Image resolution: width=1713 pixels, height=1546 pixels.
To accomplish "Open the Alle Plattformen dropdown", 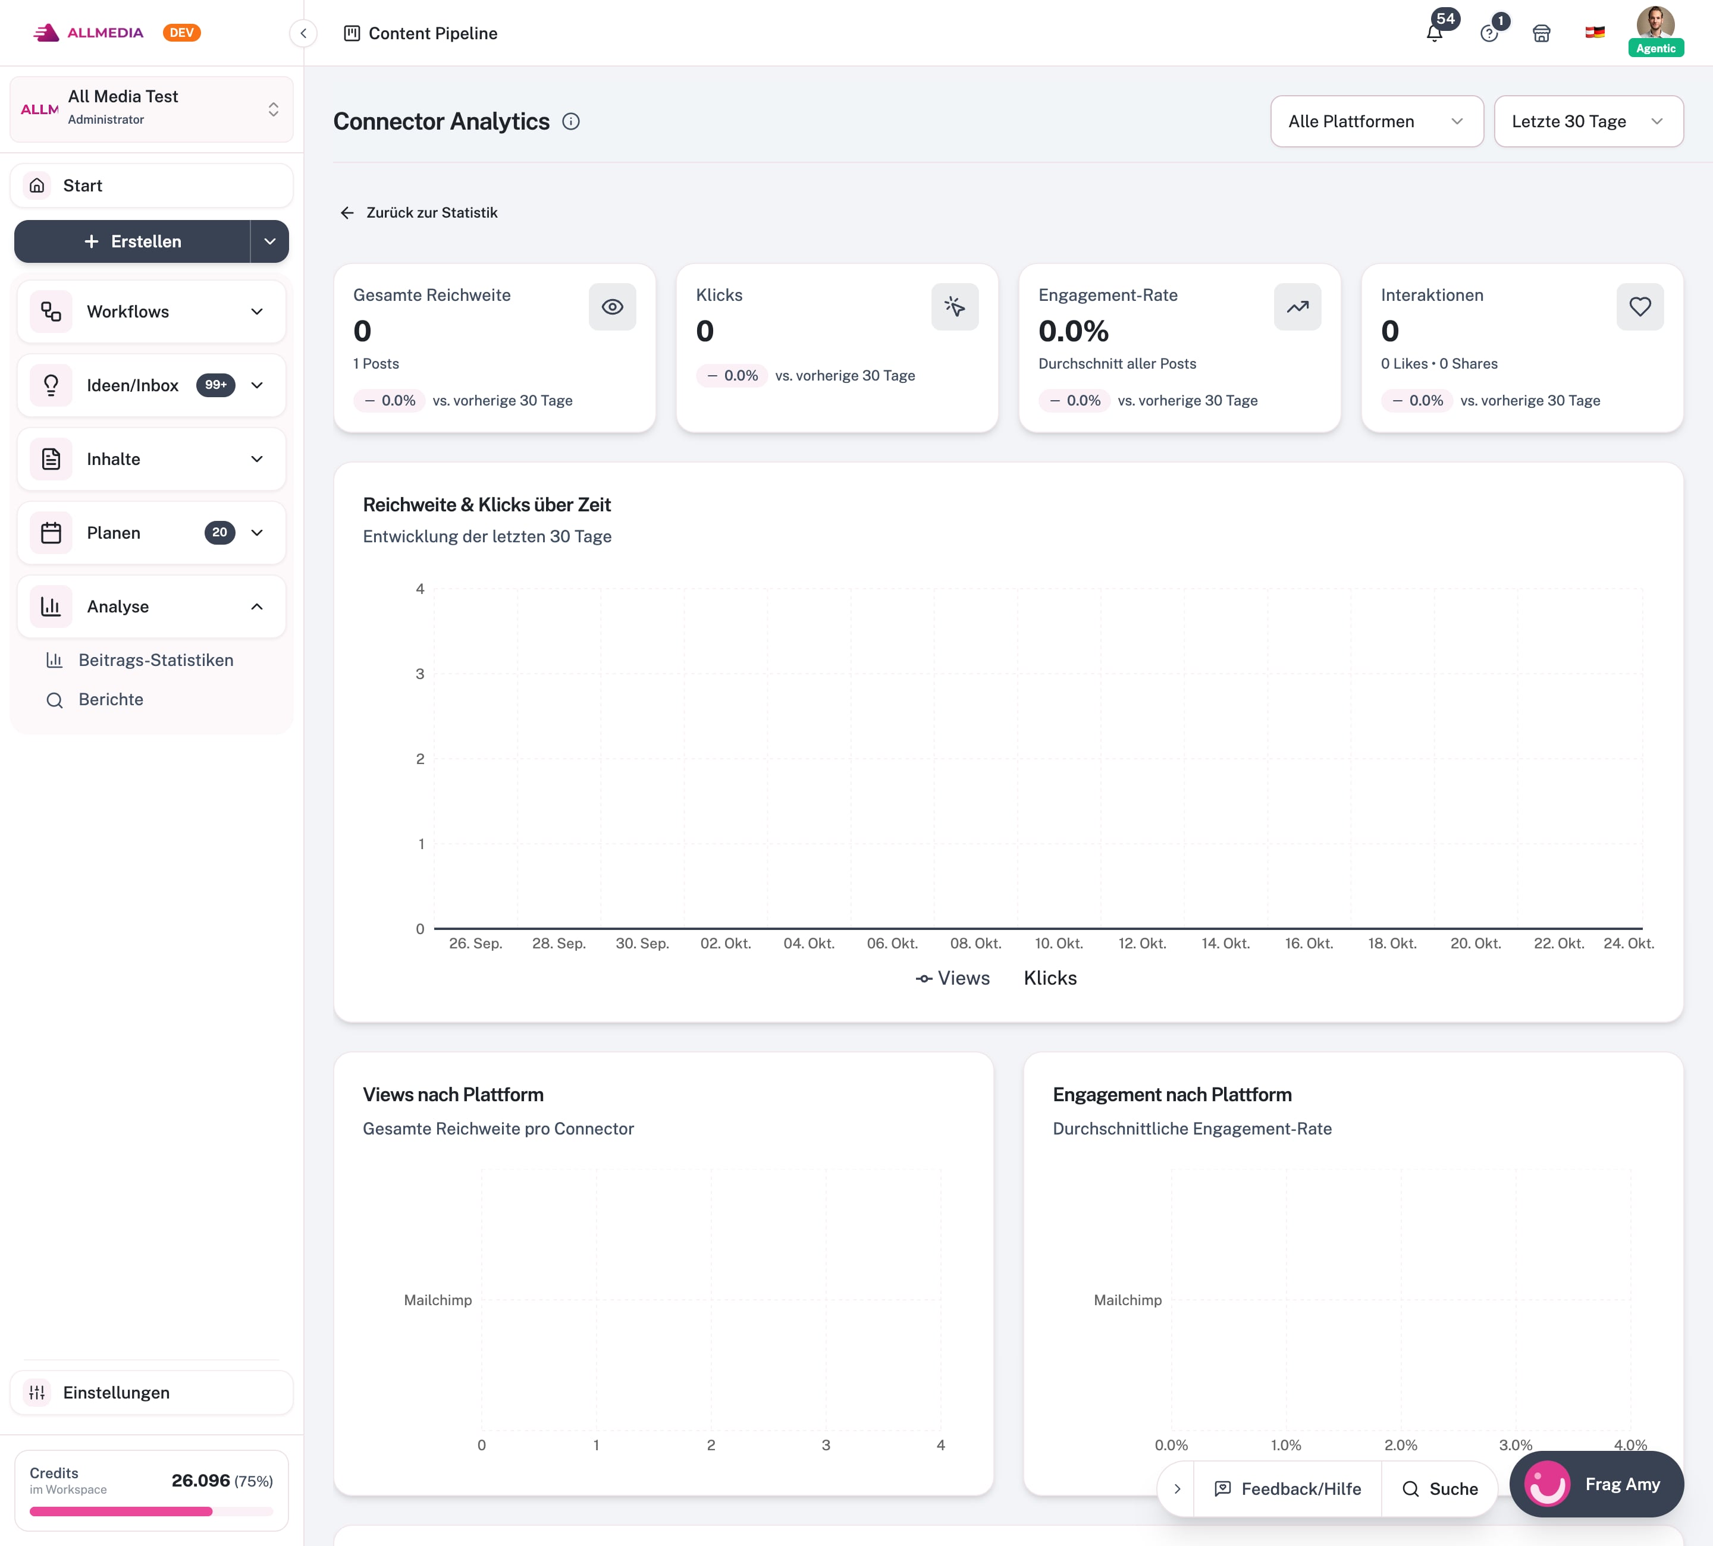I will [1376, 121].
